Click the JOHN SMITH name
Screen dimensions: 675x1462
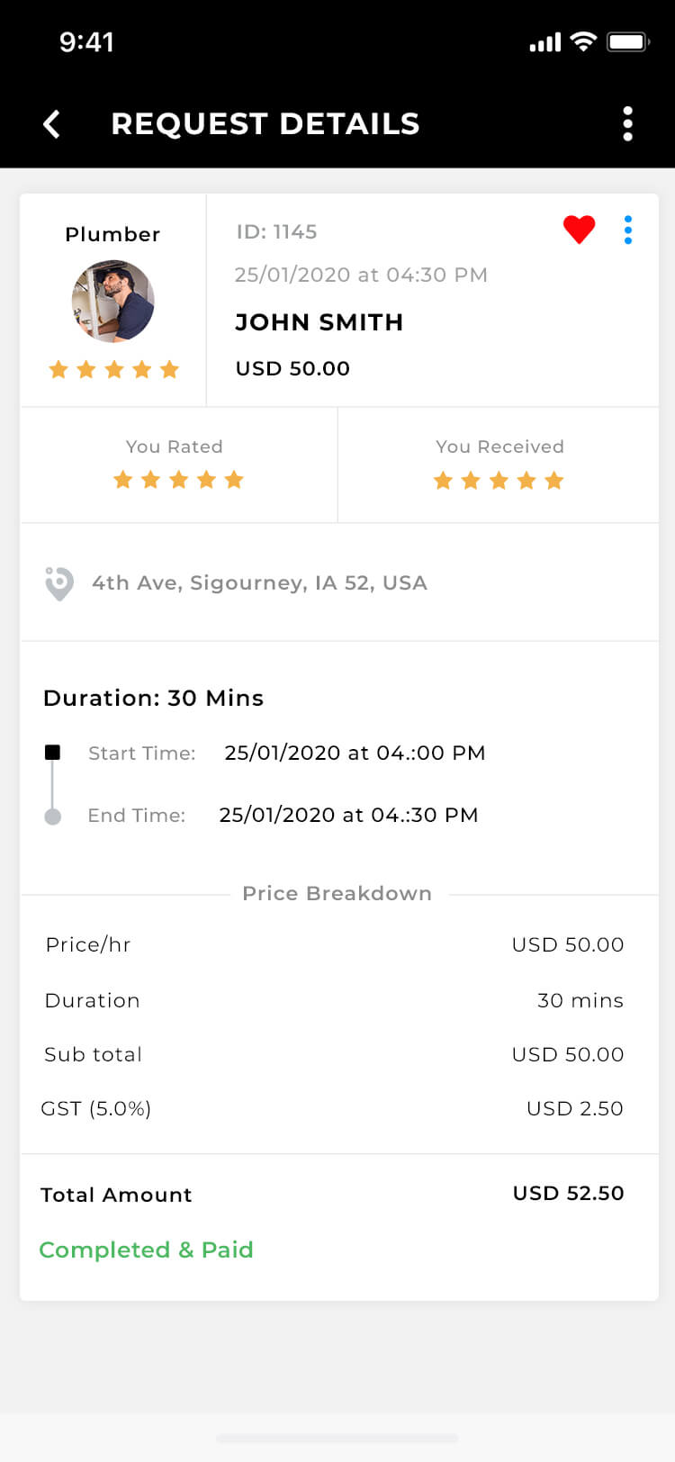pos(319,322)
